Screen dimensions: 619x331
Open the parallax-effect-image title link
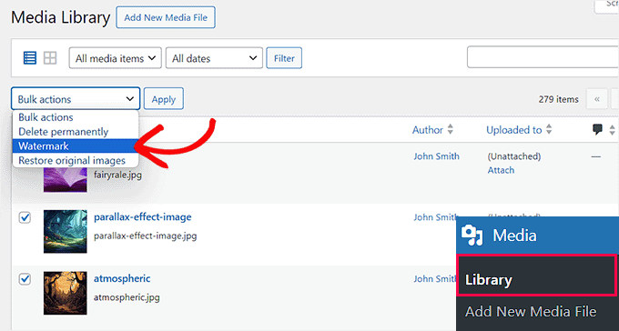(143, 216)
